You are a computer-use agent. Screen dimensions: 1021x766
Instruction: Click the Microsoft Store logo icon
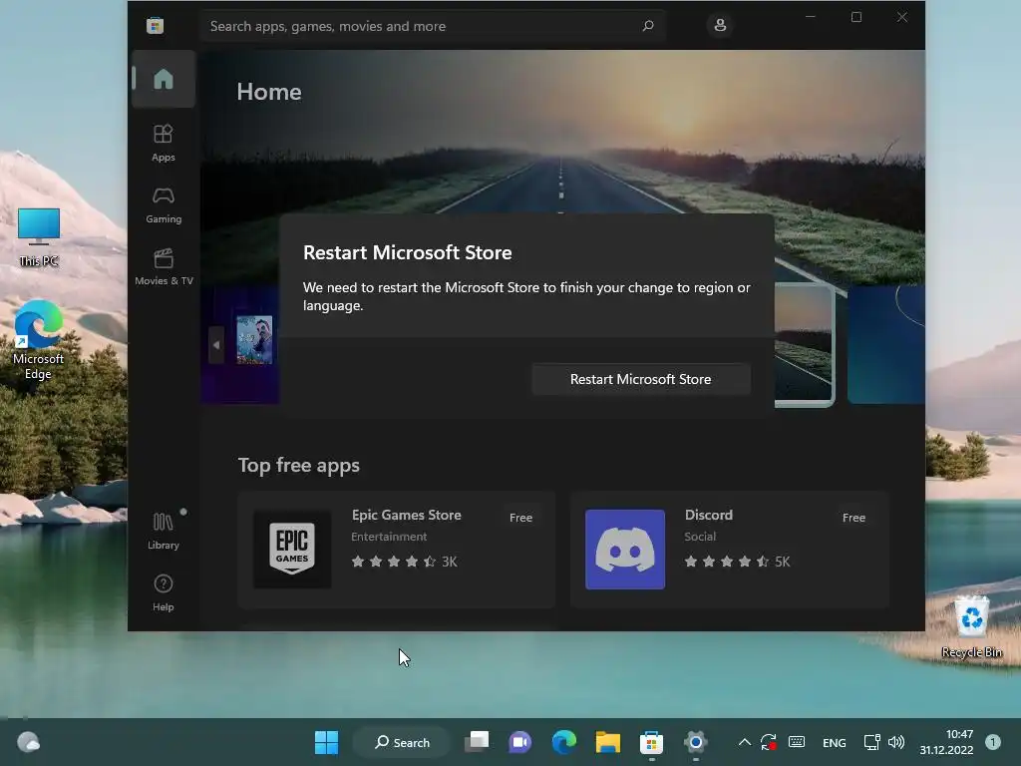click(155, 25)
